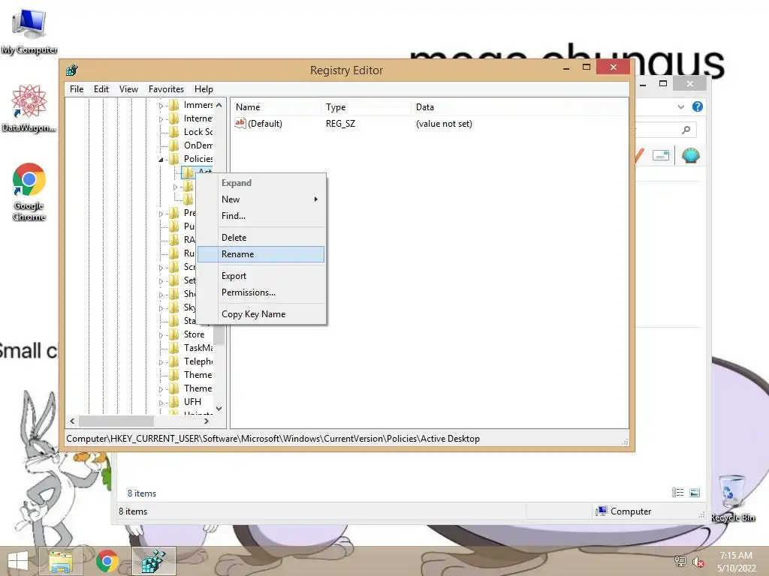
Task: Click the horizontal scrollbar right arrow
Action: click(x=207, y=421)
